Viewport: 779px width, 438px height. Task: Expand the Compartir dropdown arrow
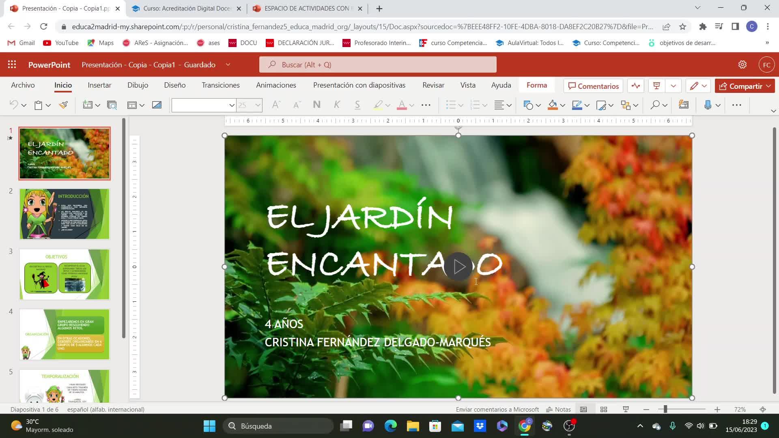(x=768, y=86)
